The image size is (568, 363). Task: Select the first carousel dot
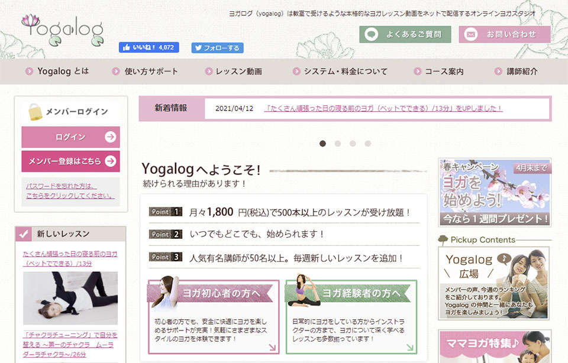323,144
